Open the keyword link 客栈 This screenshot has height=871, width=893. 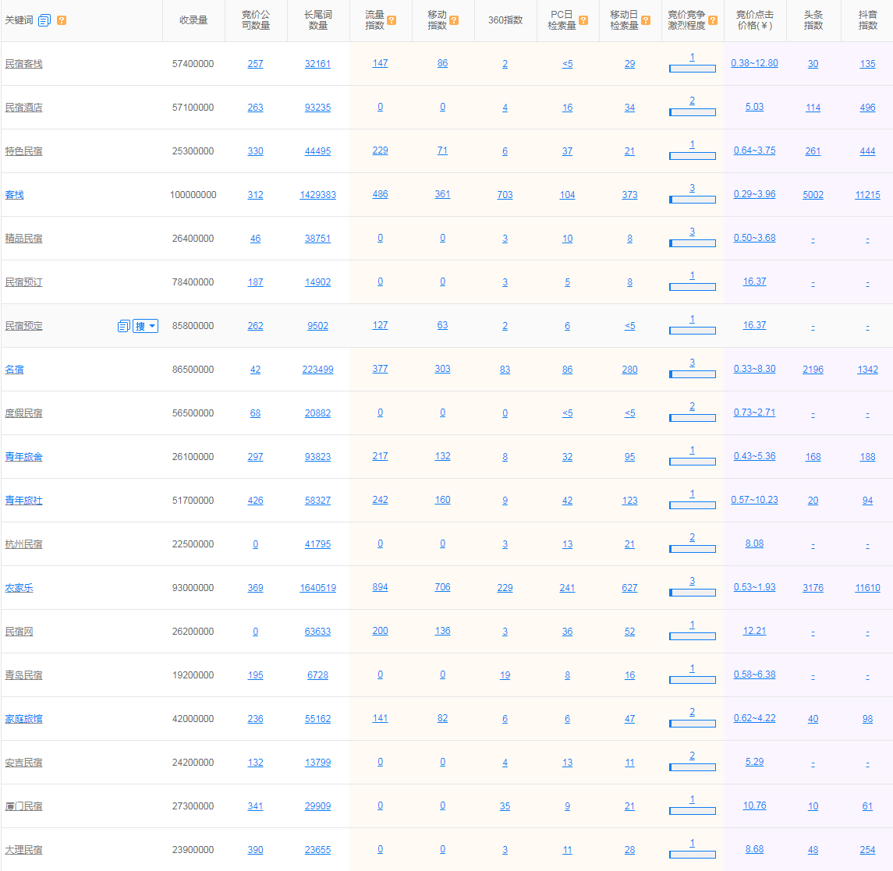(x=14, y=195)
